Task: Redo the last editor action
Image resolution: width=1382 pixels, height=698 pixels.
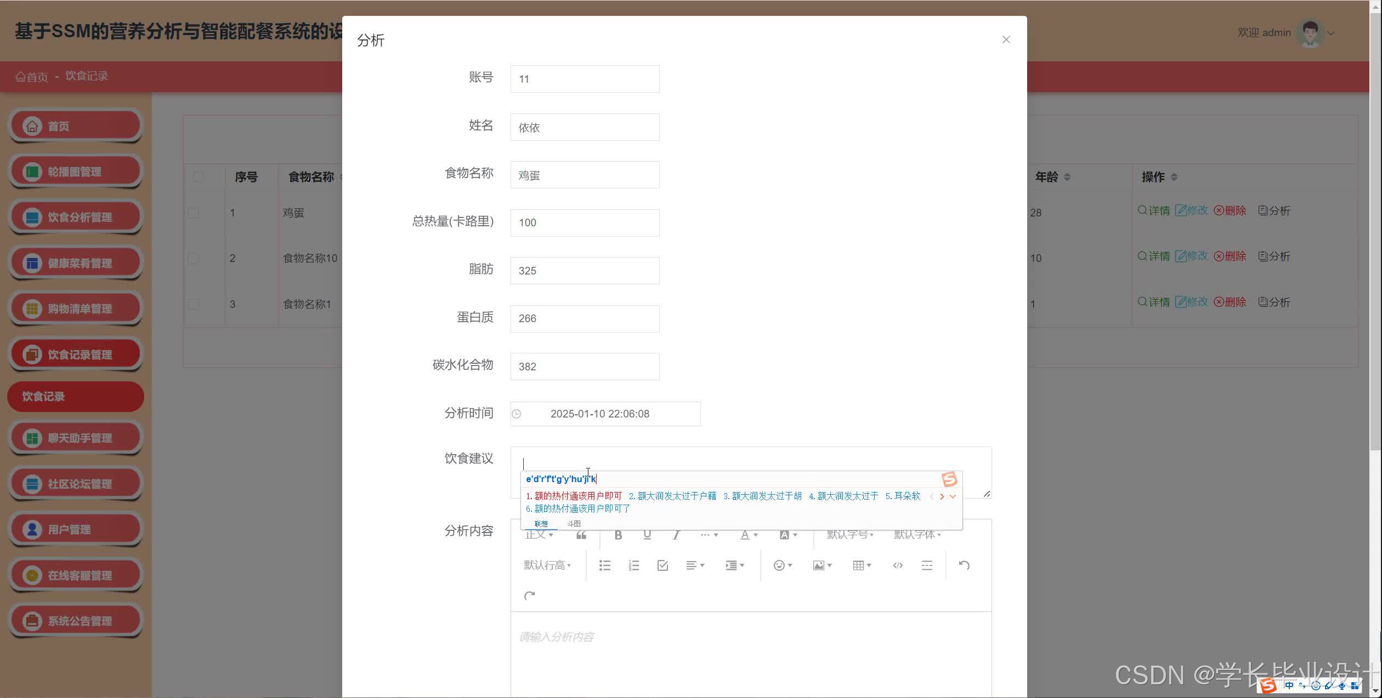Action: coord(529,596)
